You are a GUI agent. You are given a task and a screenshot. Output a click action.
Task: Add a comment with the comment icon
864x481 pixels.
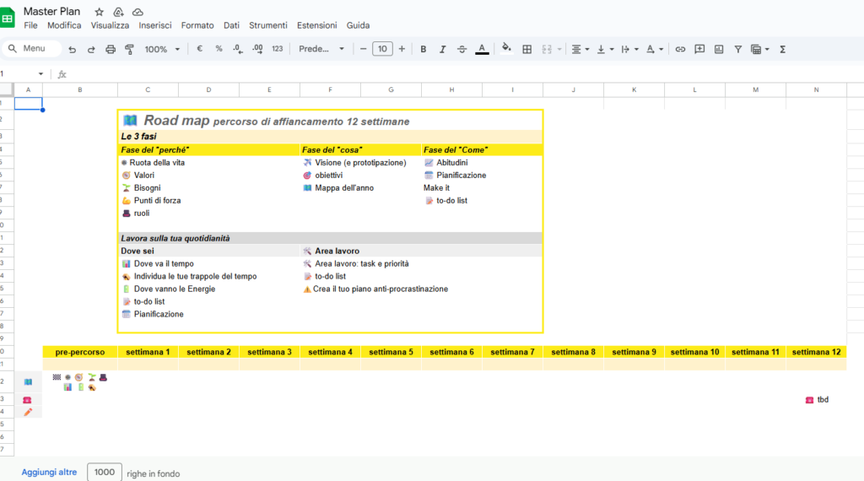pyautogui.click(x=699, y=49)
